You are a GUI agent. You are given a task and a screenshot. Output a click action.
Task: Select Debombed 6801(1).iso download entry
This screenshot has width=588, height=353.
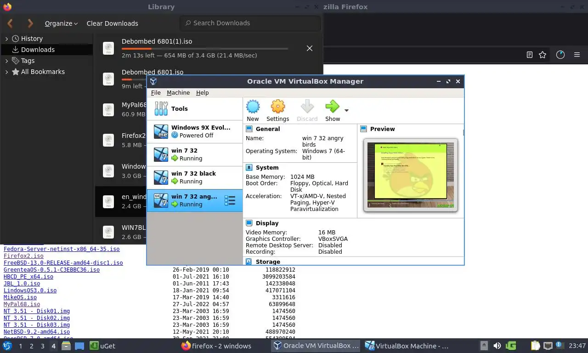[x=209, y=48]
